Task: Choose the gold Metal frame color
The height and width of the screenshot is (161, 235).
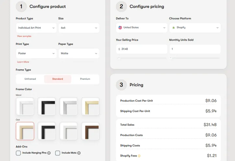Action: click(x=90, y=106)
